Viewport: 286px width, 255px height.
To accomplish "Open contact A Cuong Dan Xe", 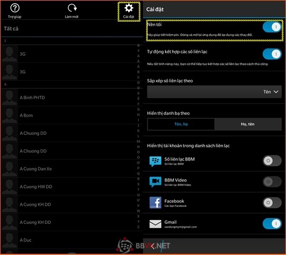I will [72, 169].
